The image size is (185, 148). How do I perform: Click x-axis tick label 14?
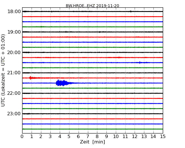[x=153, y=136]
